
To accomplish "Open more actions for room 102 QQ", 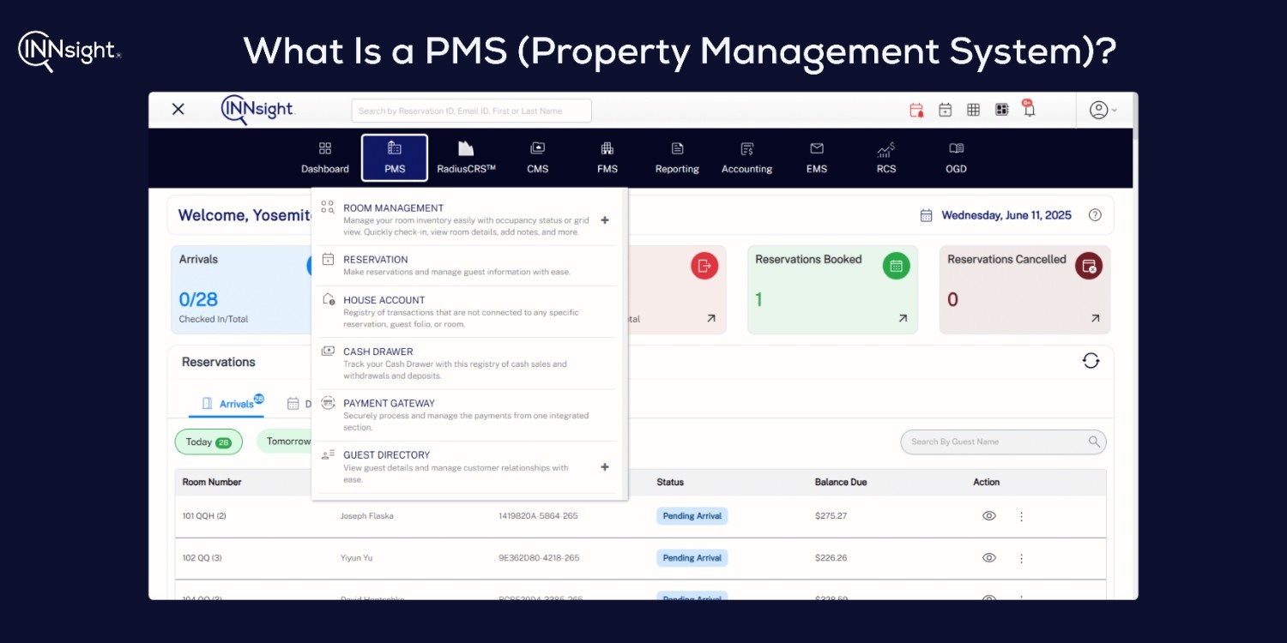I will tap(1021, 558).
